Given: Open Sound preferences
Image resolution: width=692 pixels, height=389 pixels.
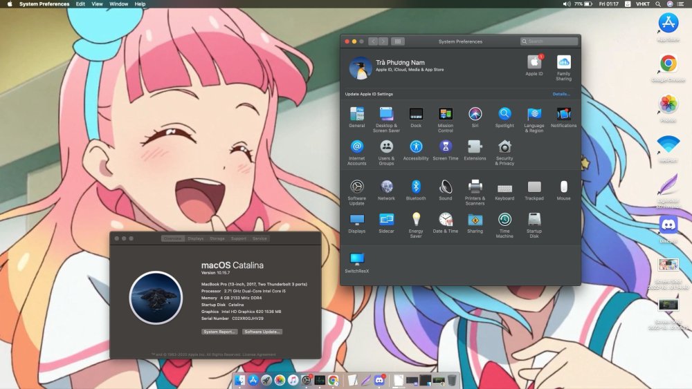Looking at the screenshot, I should tap(445, 190).
